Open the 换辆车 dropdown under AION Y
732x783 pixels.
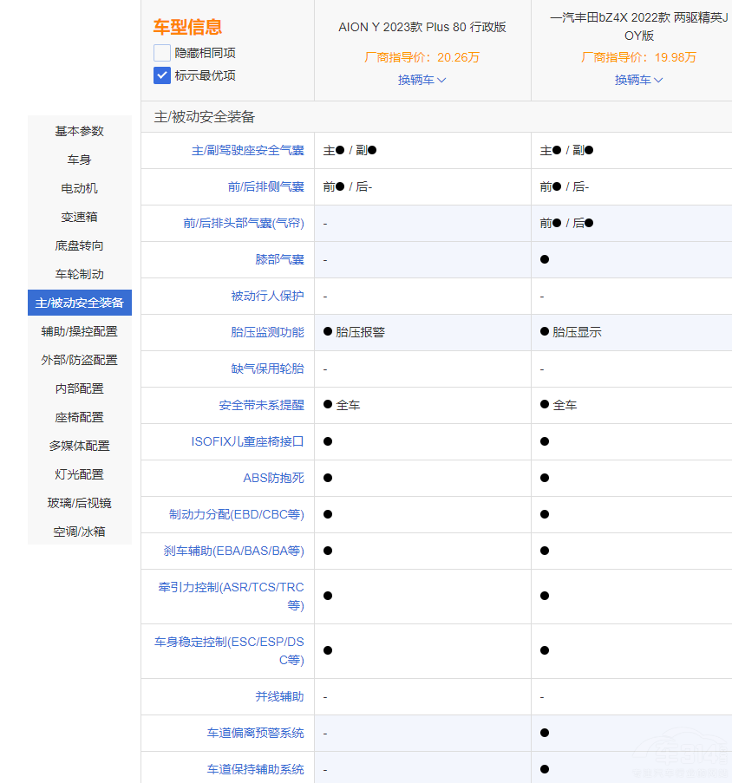[x=422, y=79]
